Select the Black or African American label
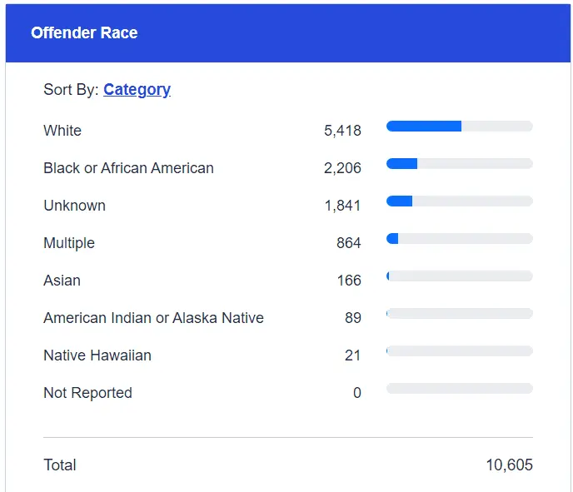Viewport: 573px width, 492px height. (128, 168)
